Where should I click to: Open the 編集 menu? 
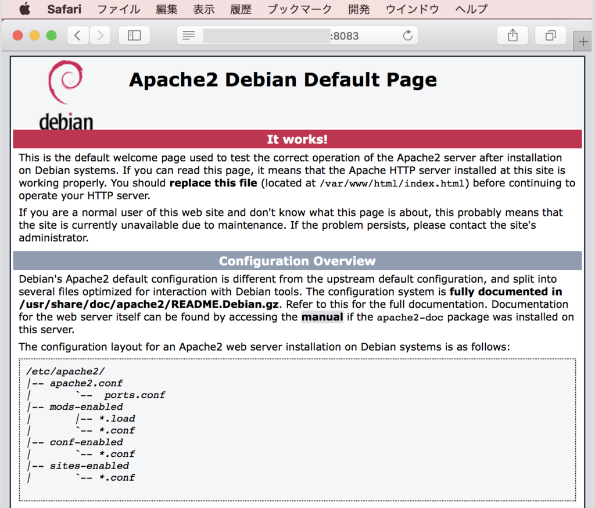[167, 9]
